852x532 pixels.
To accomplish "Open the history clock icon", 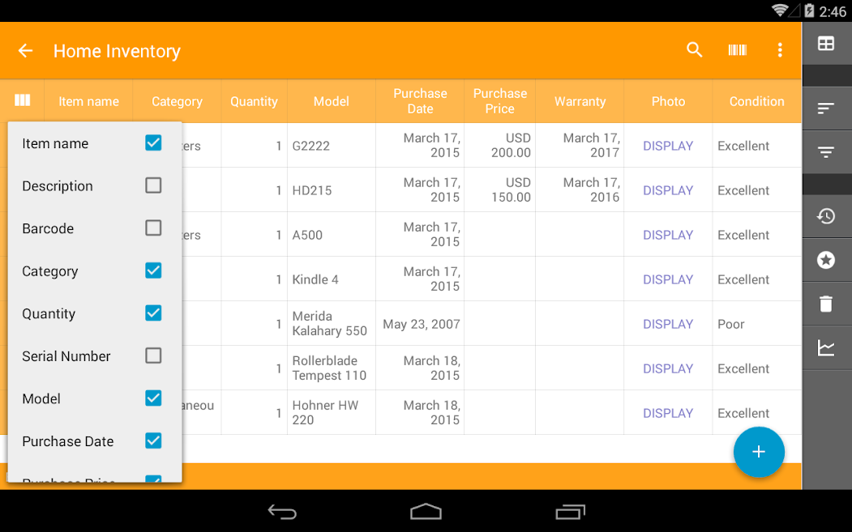I will (x=826, y=216).
